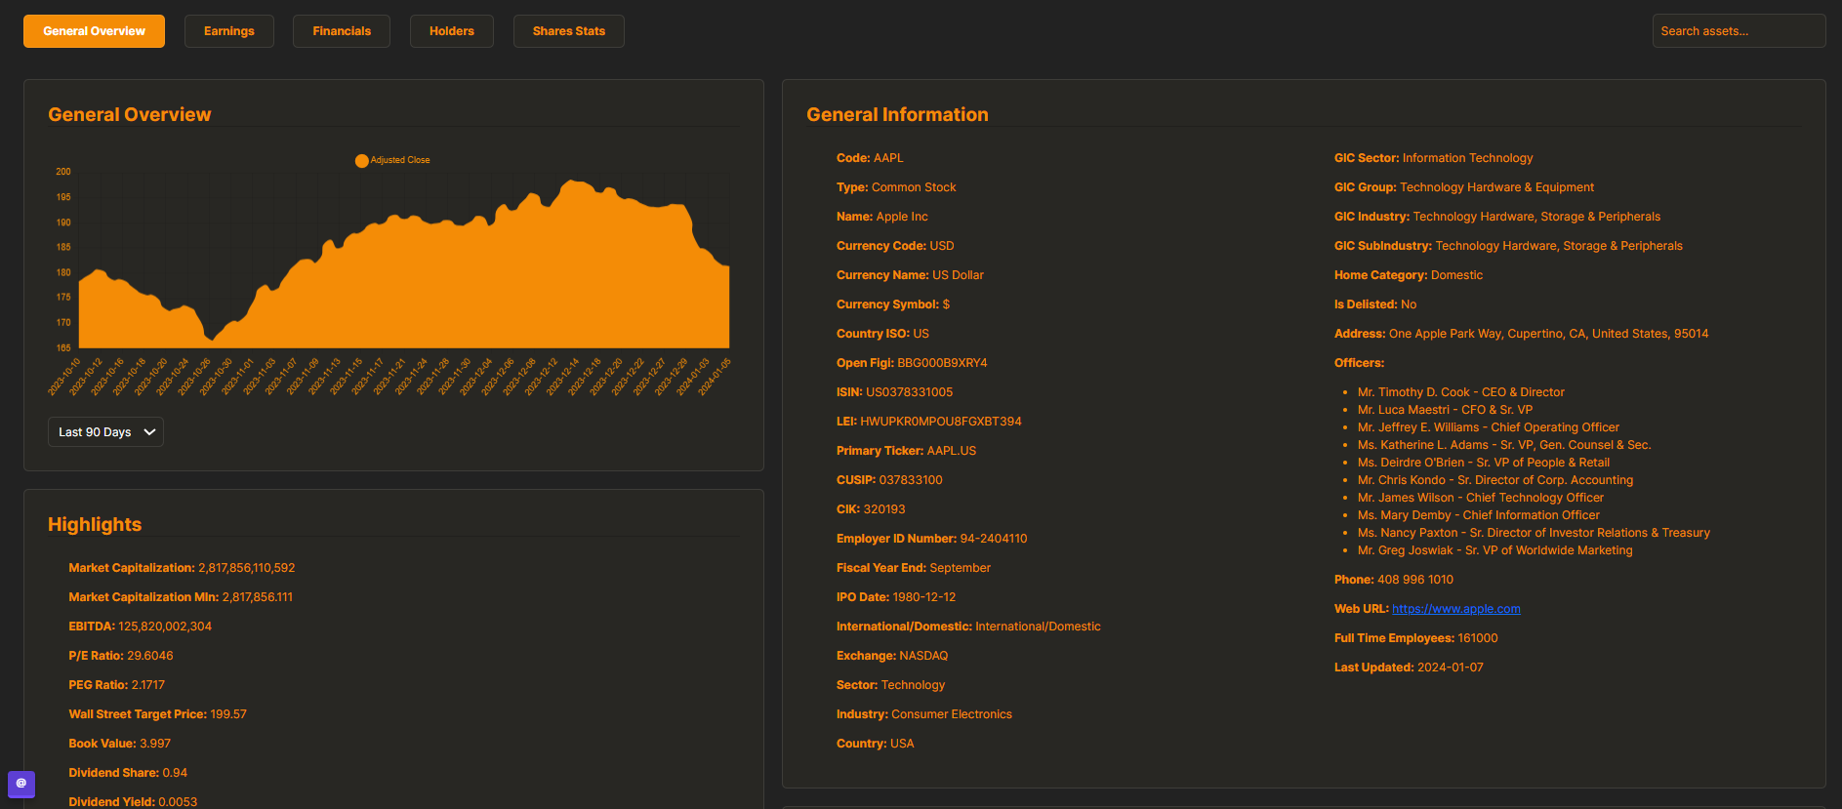Click the Code AAPL field

(x=870, y=158)
